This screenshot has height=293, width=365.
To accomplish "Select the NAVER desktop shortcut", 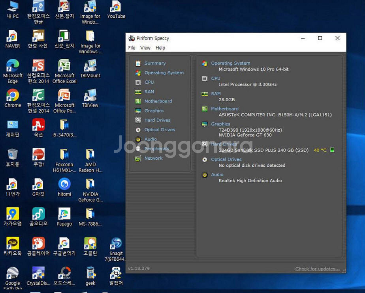I will pos(13,39).
